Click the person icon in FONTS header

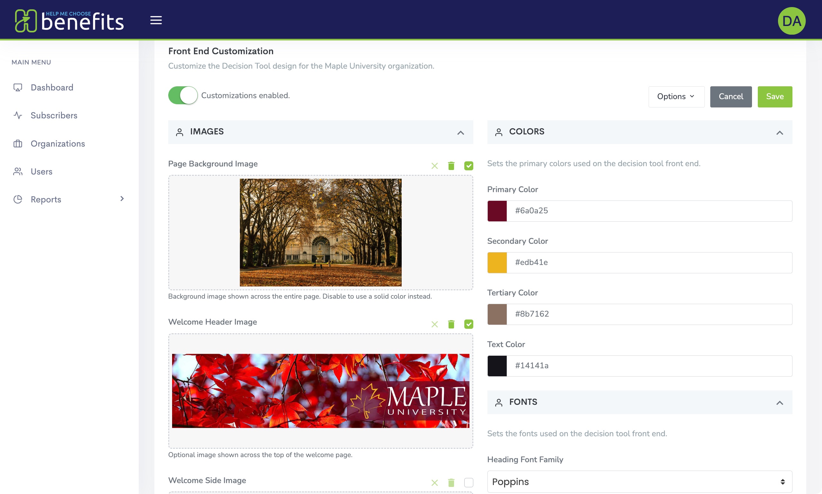(x=498, y=403)
